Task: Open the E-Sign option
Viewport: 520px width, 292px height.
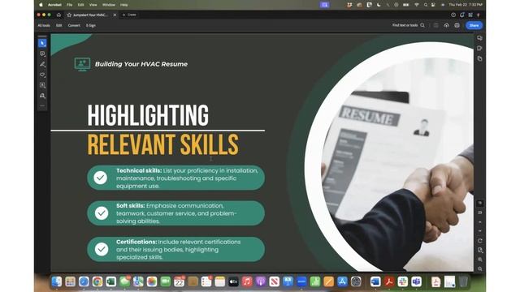Action: [91, 25]
